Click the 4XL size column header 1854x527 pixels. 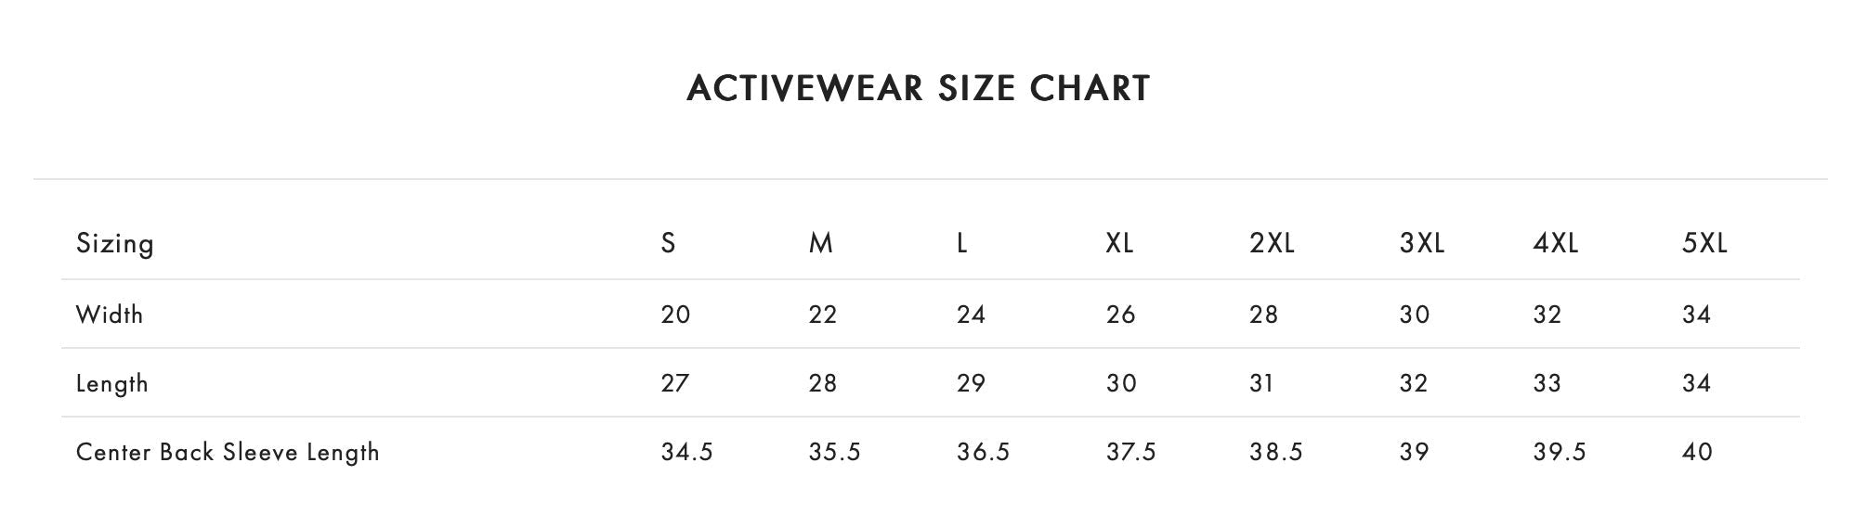coord(1556,243)
